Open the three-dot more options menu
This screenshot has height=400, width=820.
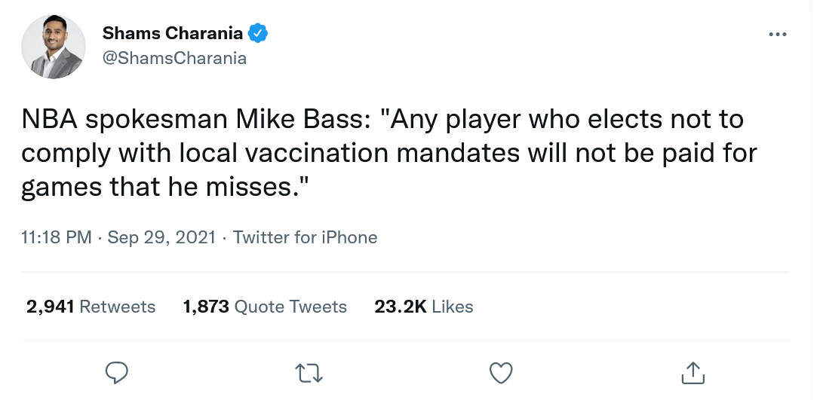[777, 35]
